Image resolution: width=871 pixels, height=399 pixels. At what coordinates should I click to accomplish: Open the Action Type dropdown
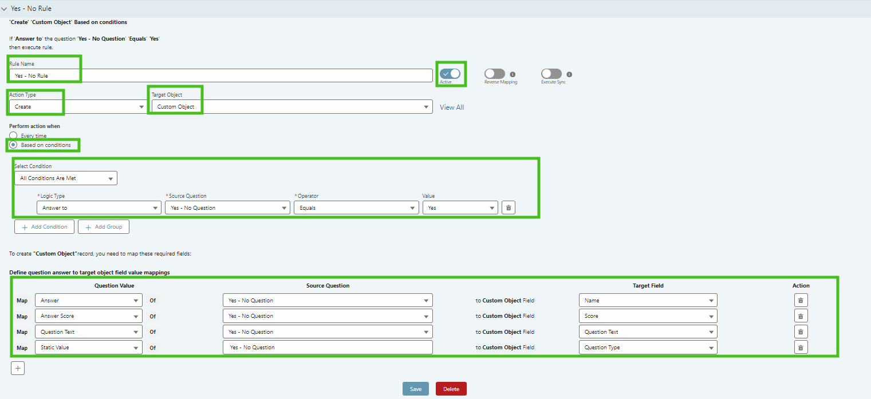tap(78, 107)
